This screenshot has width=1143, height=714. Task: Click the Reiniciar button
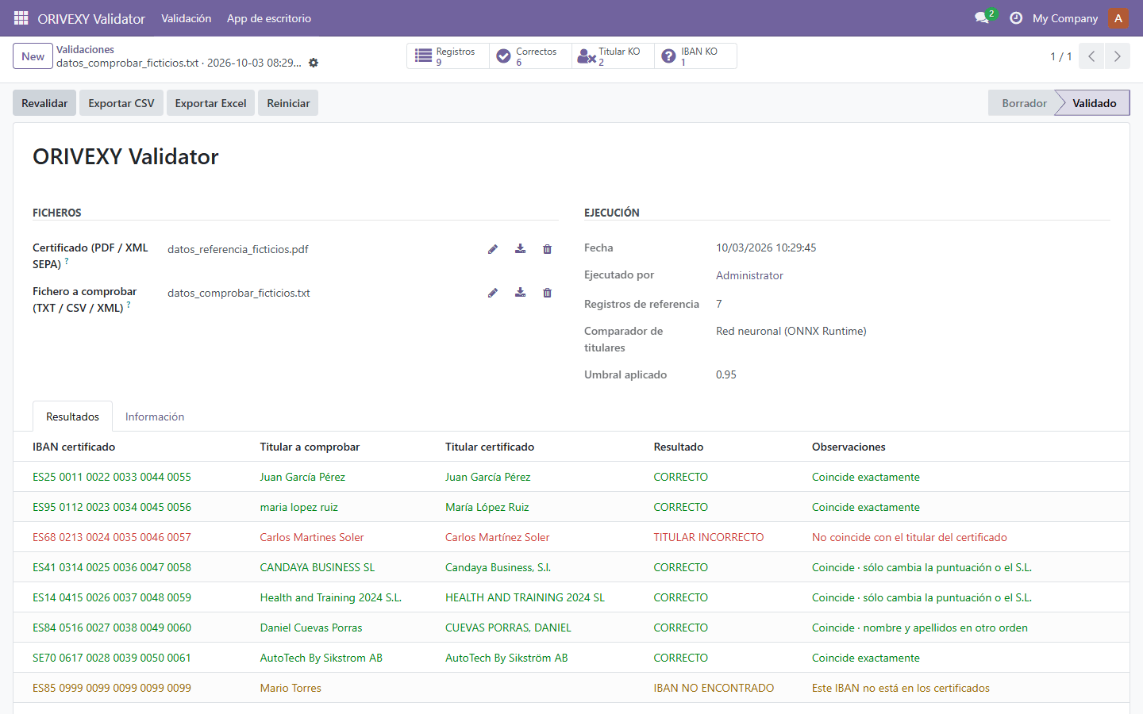pyautogui.click(x=288, y=103)
